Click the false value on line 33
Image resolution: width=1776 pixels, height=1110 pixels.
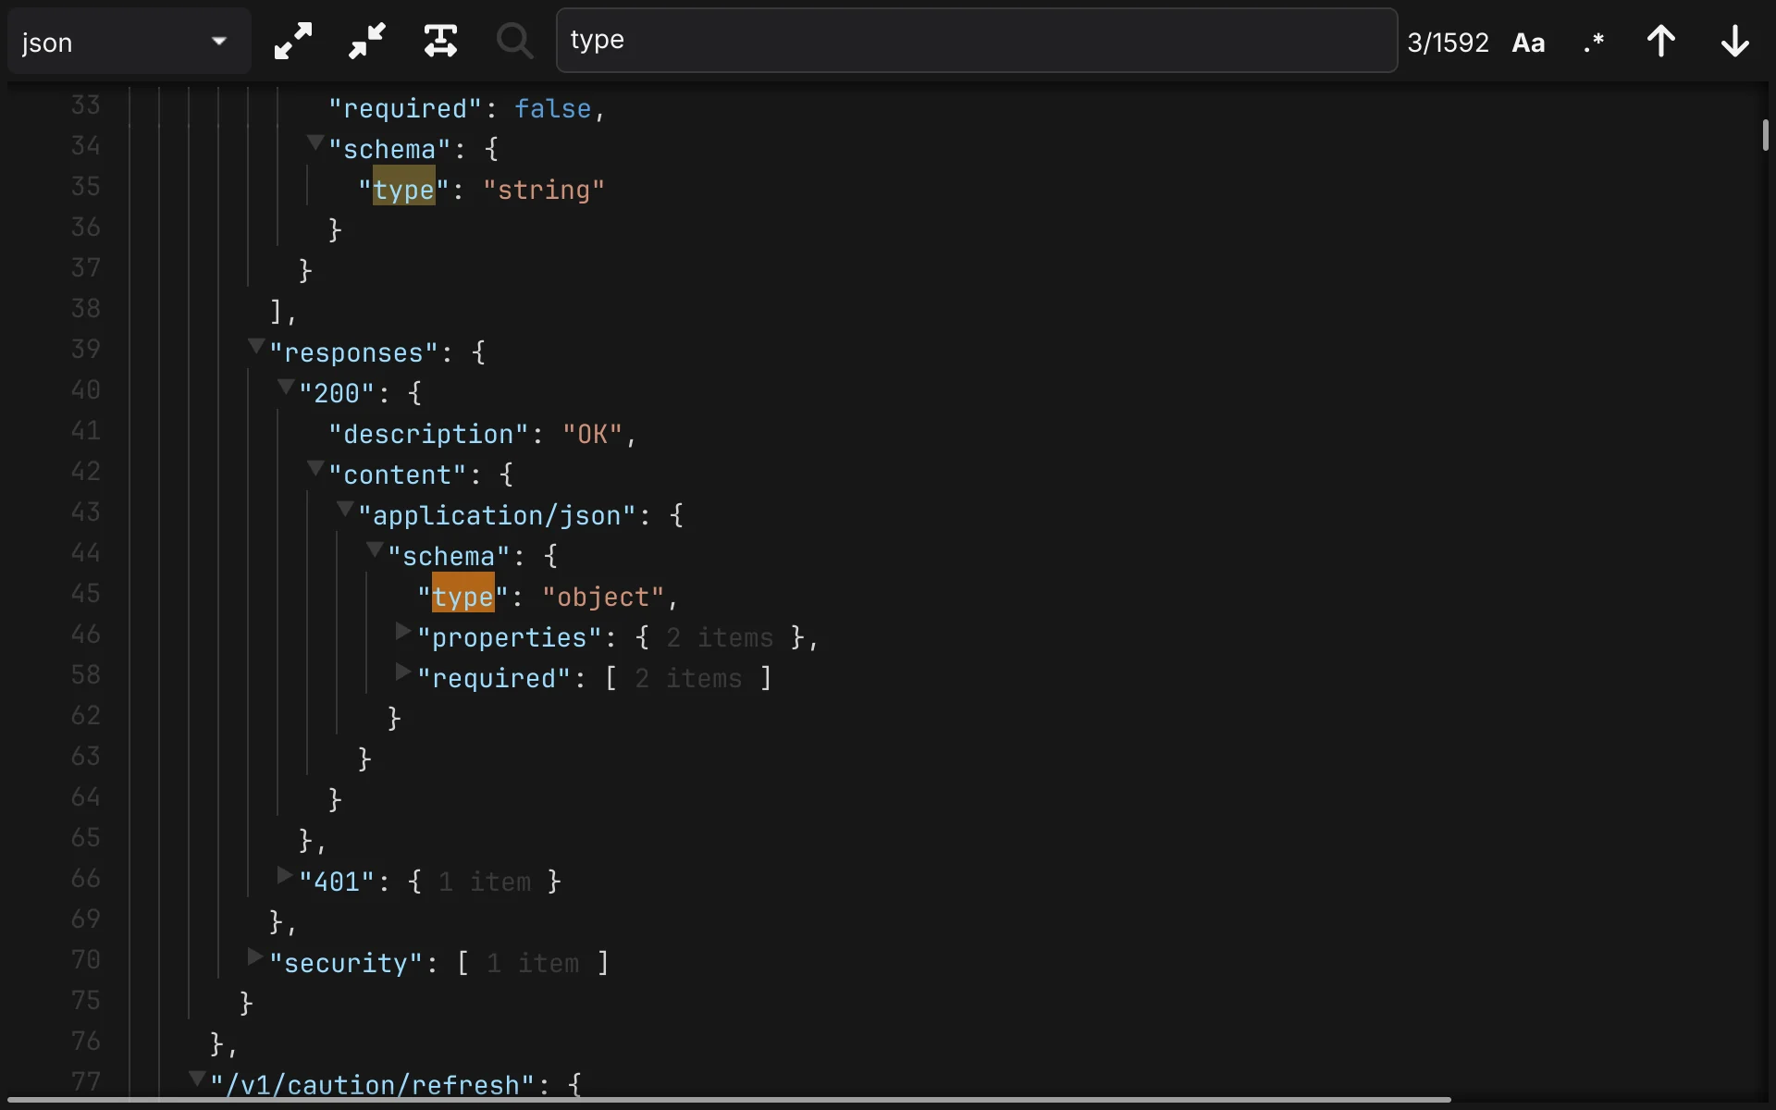pos(553,108)
